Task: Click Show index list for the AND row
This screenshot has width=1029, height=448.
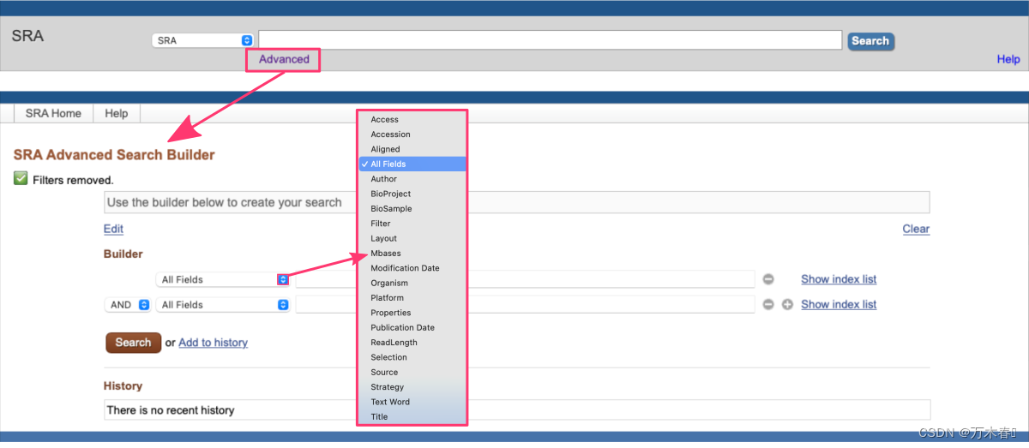Action: coord(839,305)
